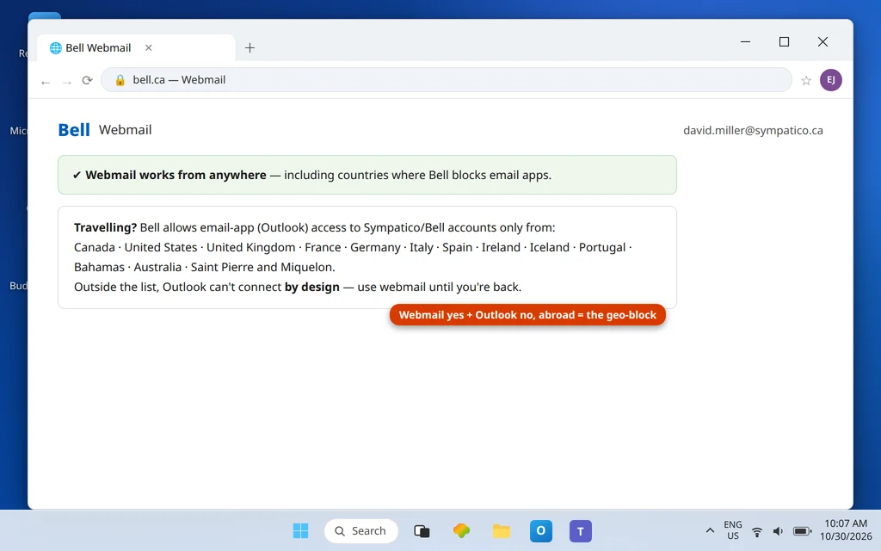
Task: Close the browser window
Action: tap(822, 41)
